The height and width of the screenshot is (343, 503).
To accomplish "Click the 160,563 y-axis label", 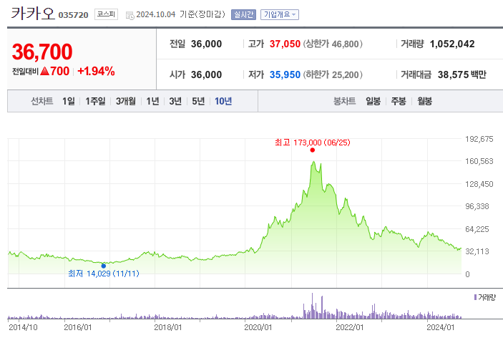I will click(x=479, y=161).
